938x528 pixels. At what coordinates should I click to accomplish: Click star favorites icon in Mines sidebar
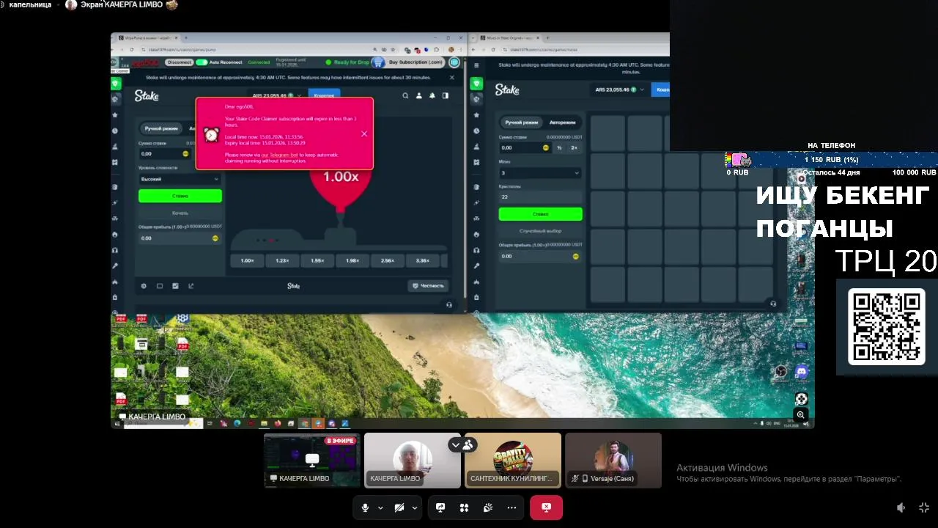(476, 115)
